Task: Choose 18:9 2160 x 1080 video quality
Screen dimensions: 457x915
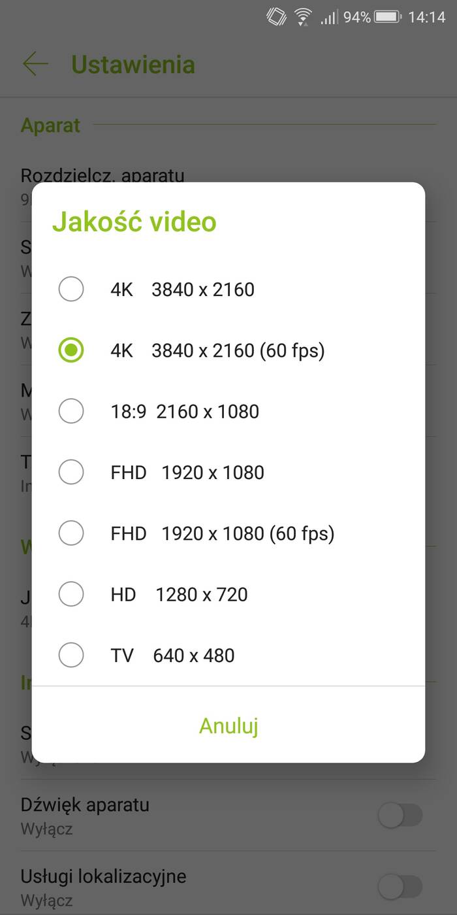Action: pyautogui.click(x=71, y=412)
